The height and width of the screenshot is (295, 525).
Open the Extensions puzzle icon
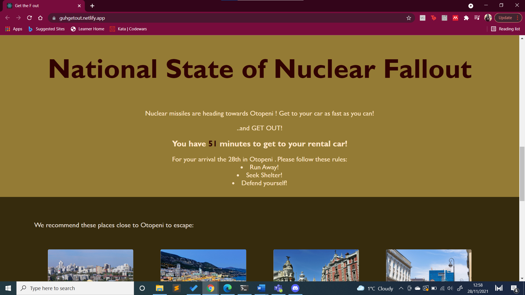466,18
